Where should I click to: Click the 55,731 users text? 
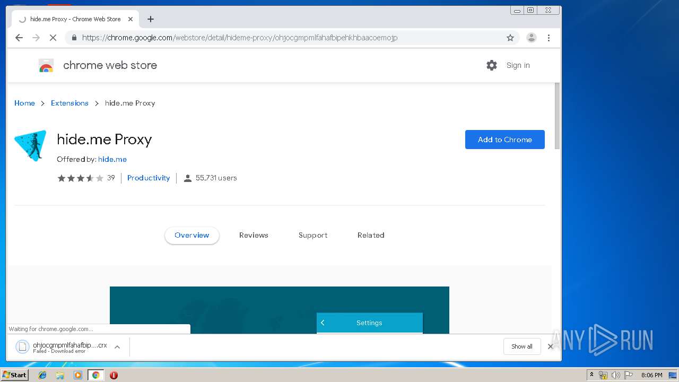pos(216,178)
